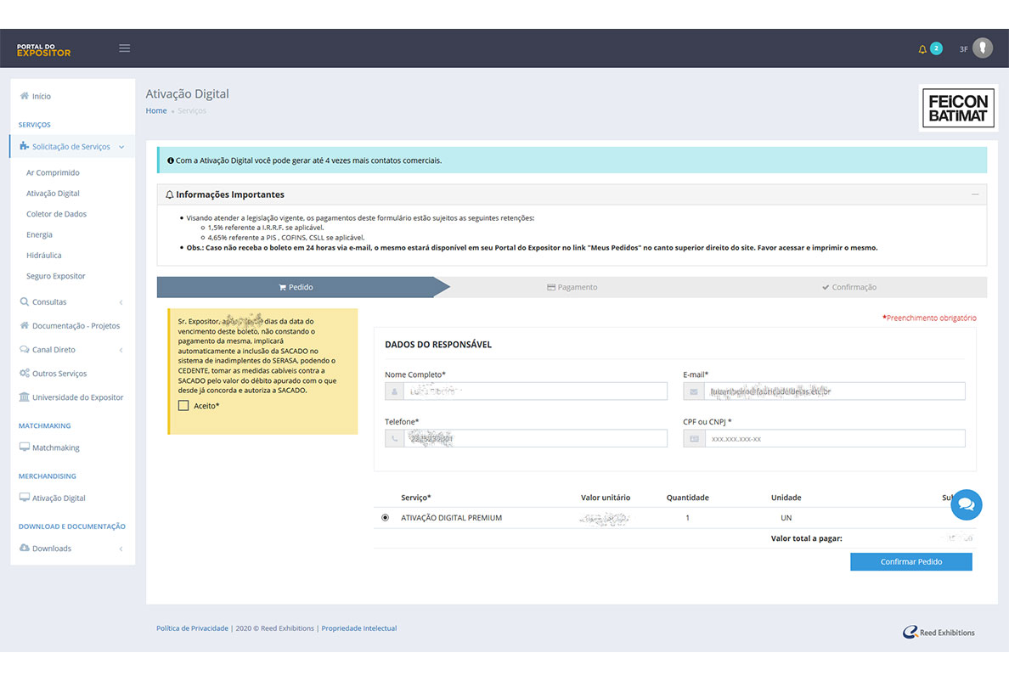Collapse the Informações Importantes panel
The image size is (1009, 681).
point(975,194)
